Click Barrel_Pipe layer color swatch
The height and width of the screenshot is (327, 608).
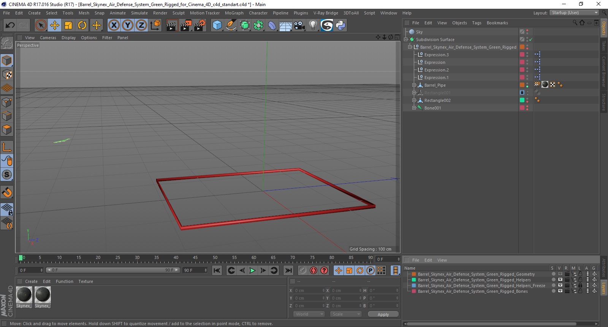522,85
